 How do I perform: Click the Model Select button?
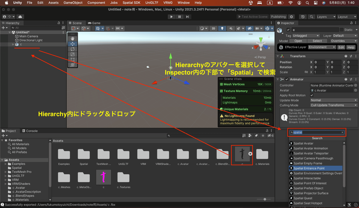[317, 41]
